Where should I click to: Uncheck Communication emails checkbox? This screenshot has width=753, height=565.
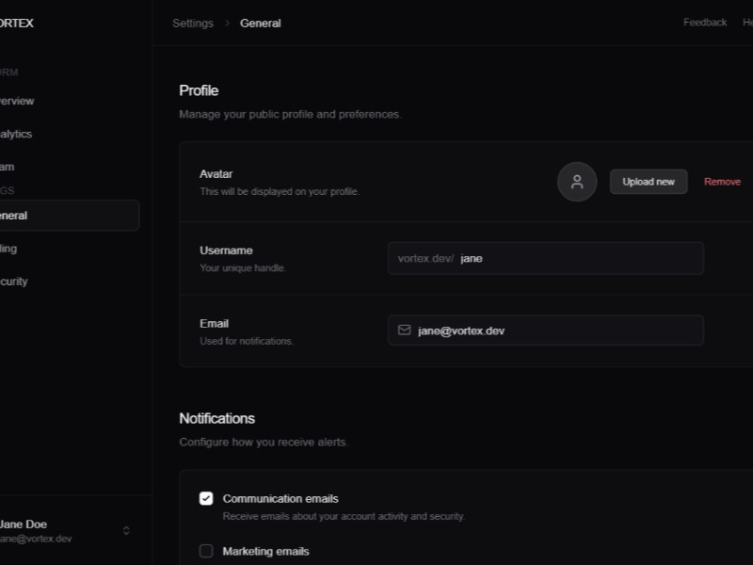coord(206,498)
